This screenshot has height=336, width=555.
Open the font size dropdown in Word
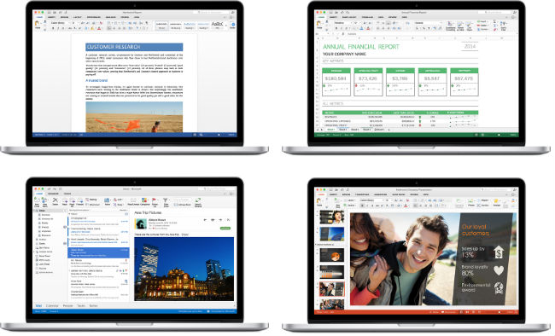point(75,23)
